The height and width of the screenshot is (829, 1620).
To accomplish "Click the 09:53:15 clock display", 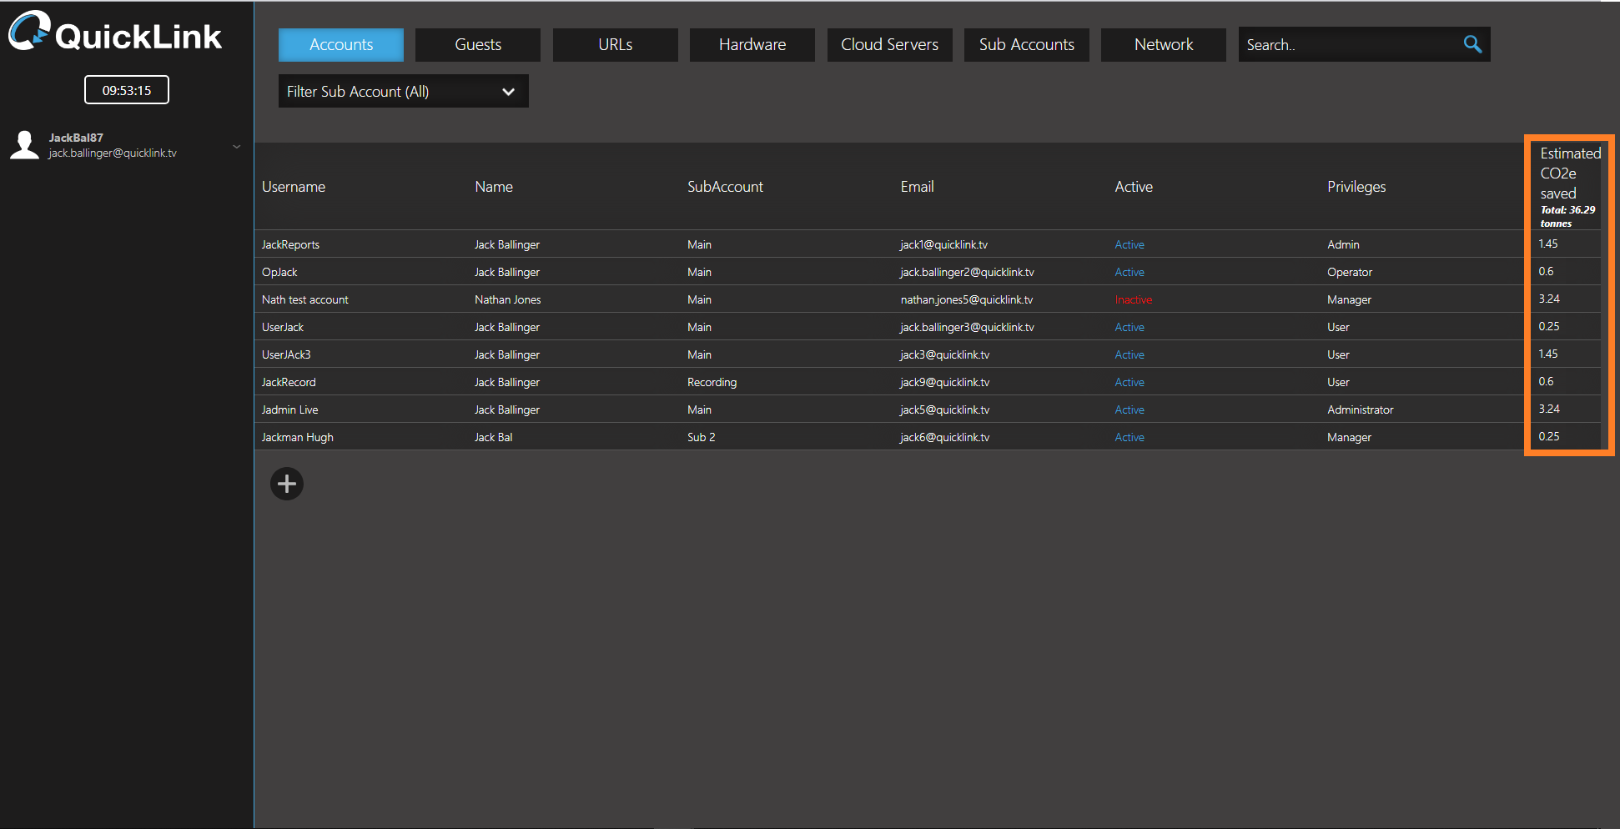I will (x=127, y=90).
